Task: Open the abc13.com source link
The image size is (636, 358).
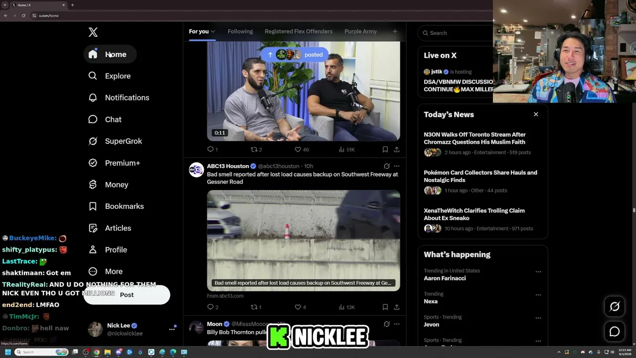Action: click(225, 296)
